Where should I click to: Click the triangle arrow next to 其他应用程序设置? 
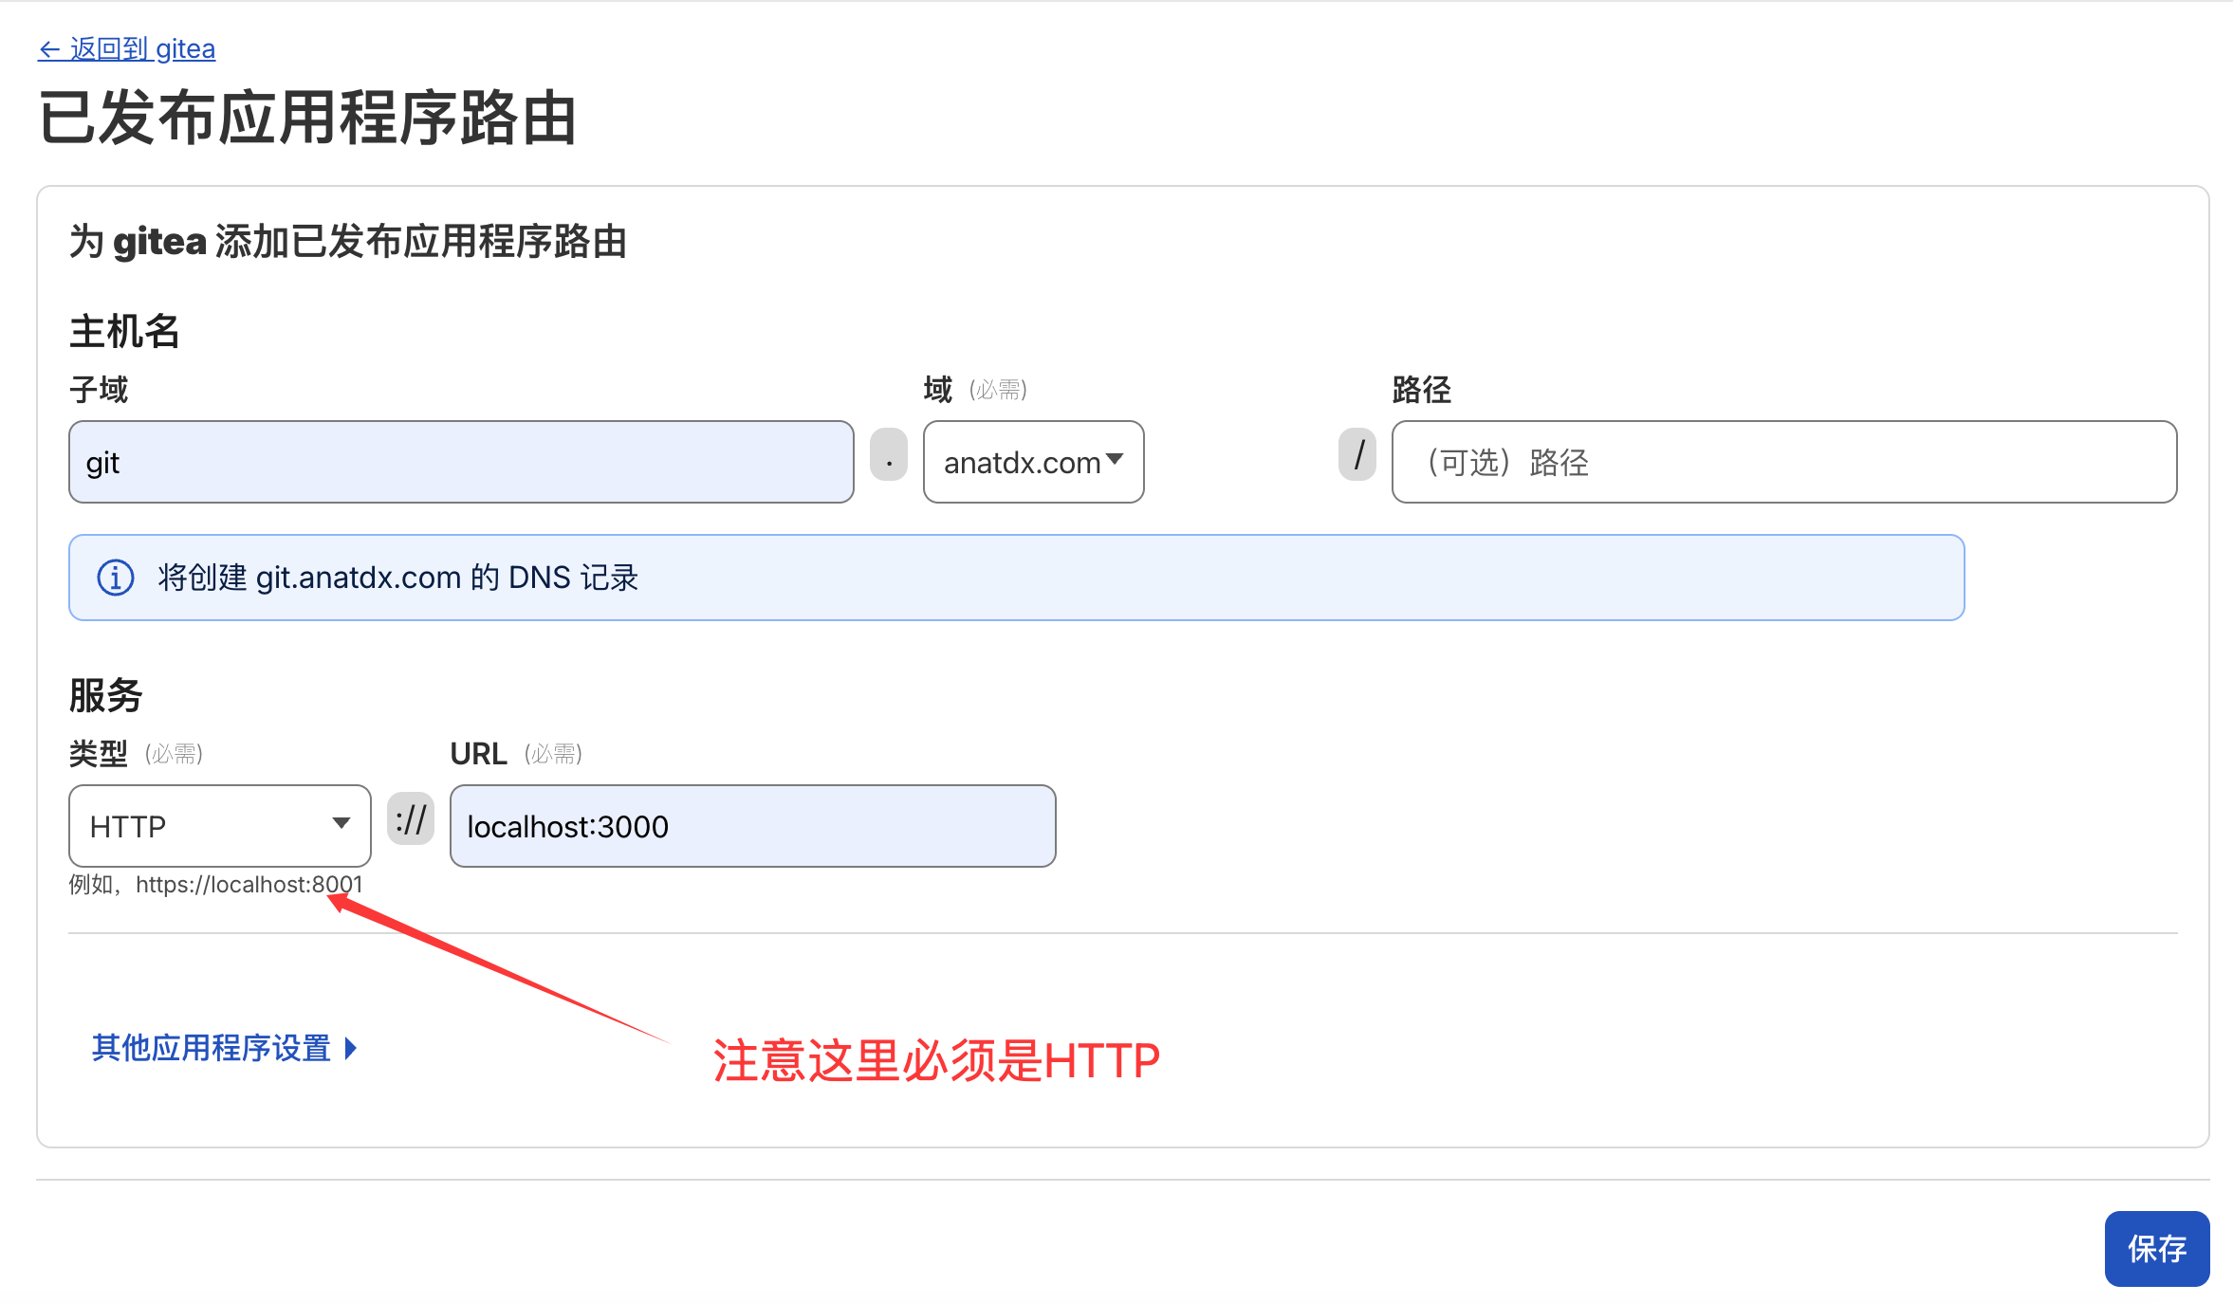(x=351, y=1048)
